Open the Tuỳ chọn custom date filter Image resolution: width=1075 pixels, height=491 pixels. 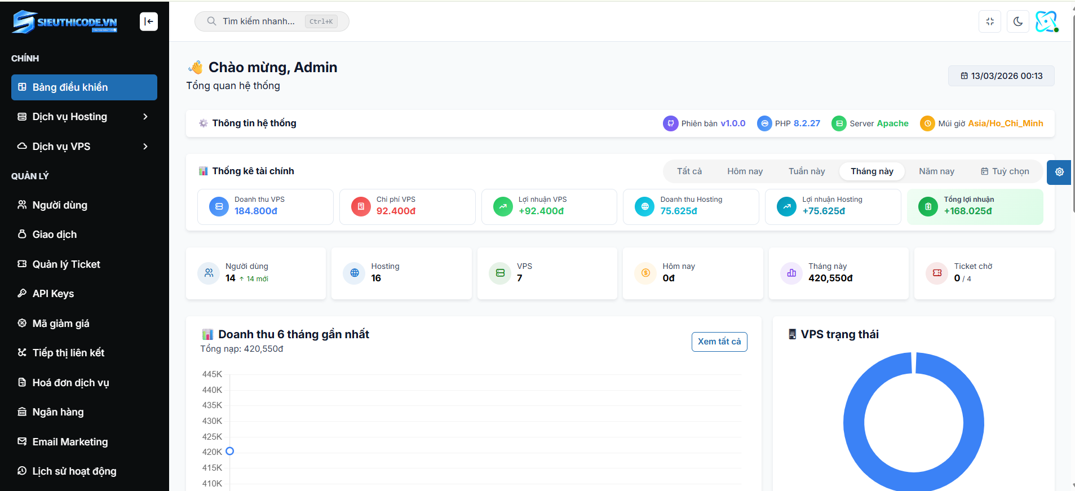click(1005, 171)
